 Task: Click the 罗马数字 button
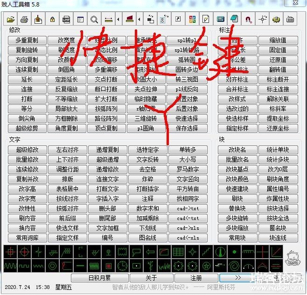[188, 170]
